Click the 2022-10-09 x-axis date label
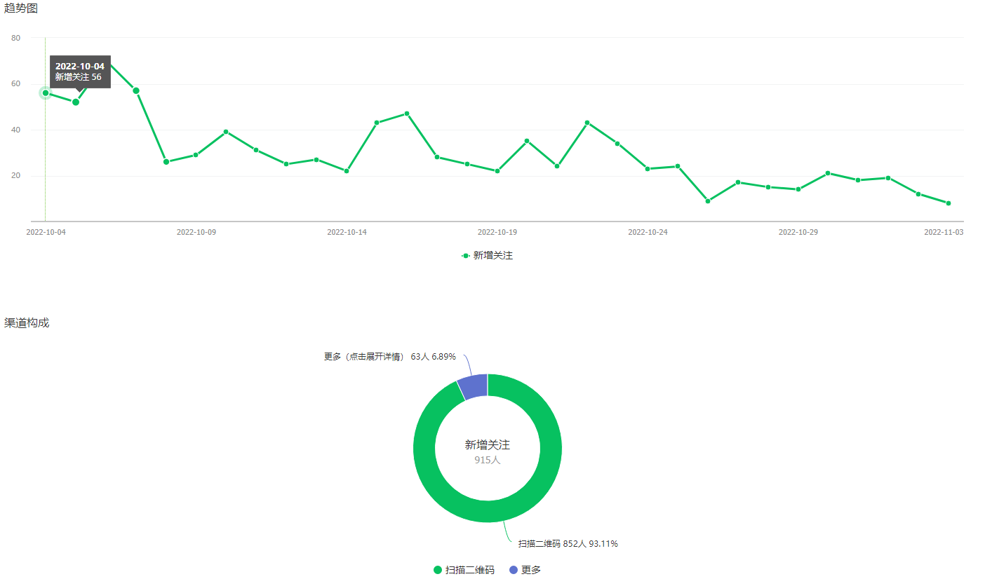This screenshot has height=579, width=992. (196, 232)
